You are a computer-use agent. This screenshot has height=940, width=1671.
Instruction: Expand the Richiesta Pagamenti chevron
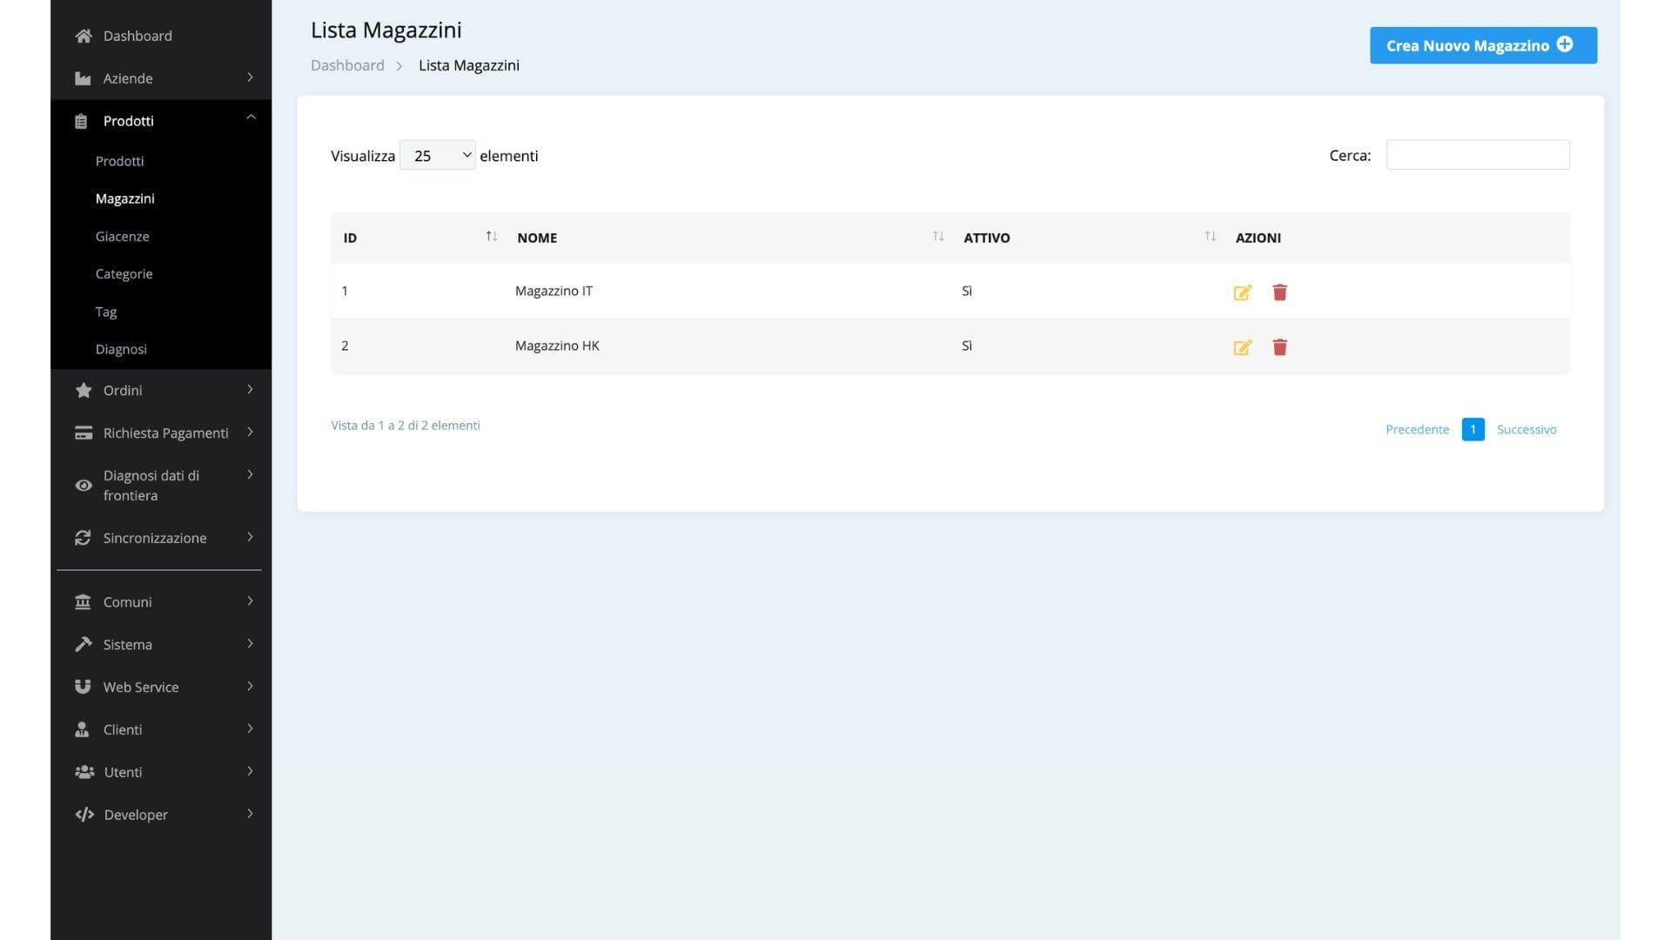coord(250,432)
